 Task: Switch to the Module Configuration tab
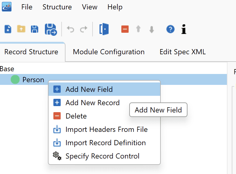(x=109, y=52)
